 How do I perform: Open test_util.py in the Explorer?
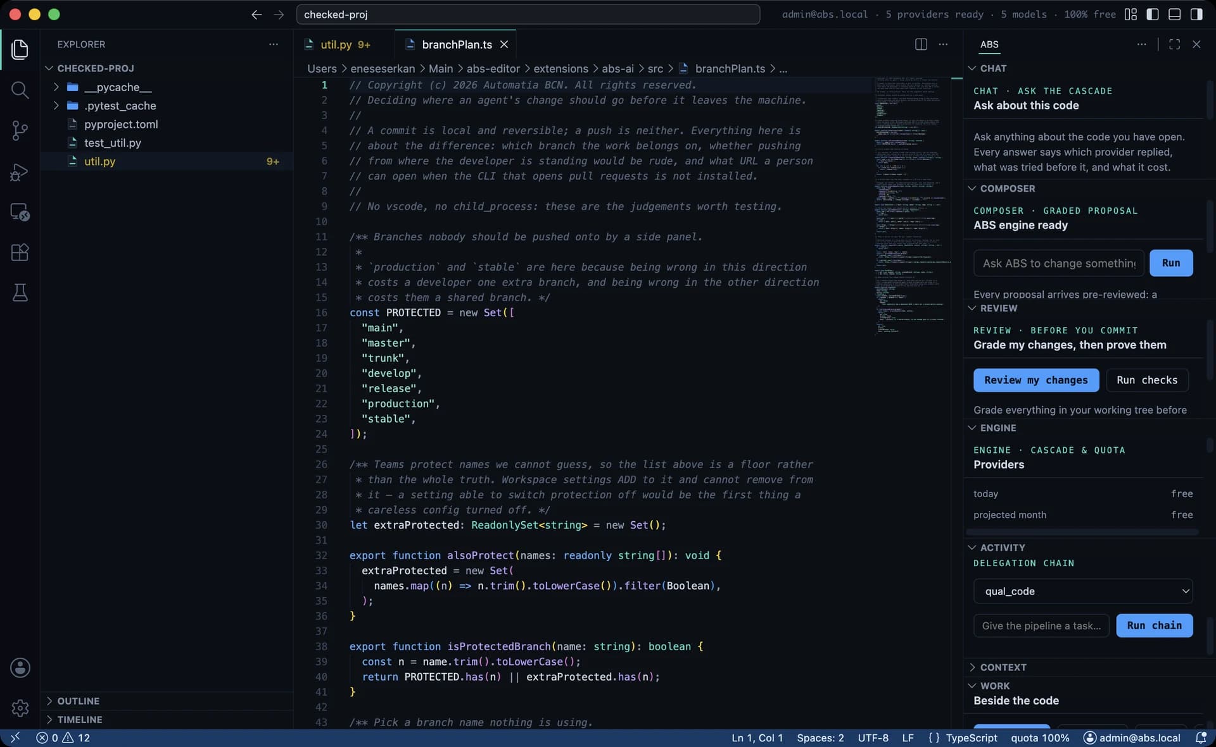(x=167, y=142)
